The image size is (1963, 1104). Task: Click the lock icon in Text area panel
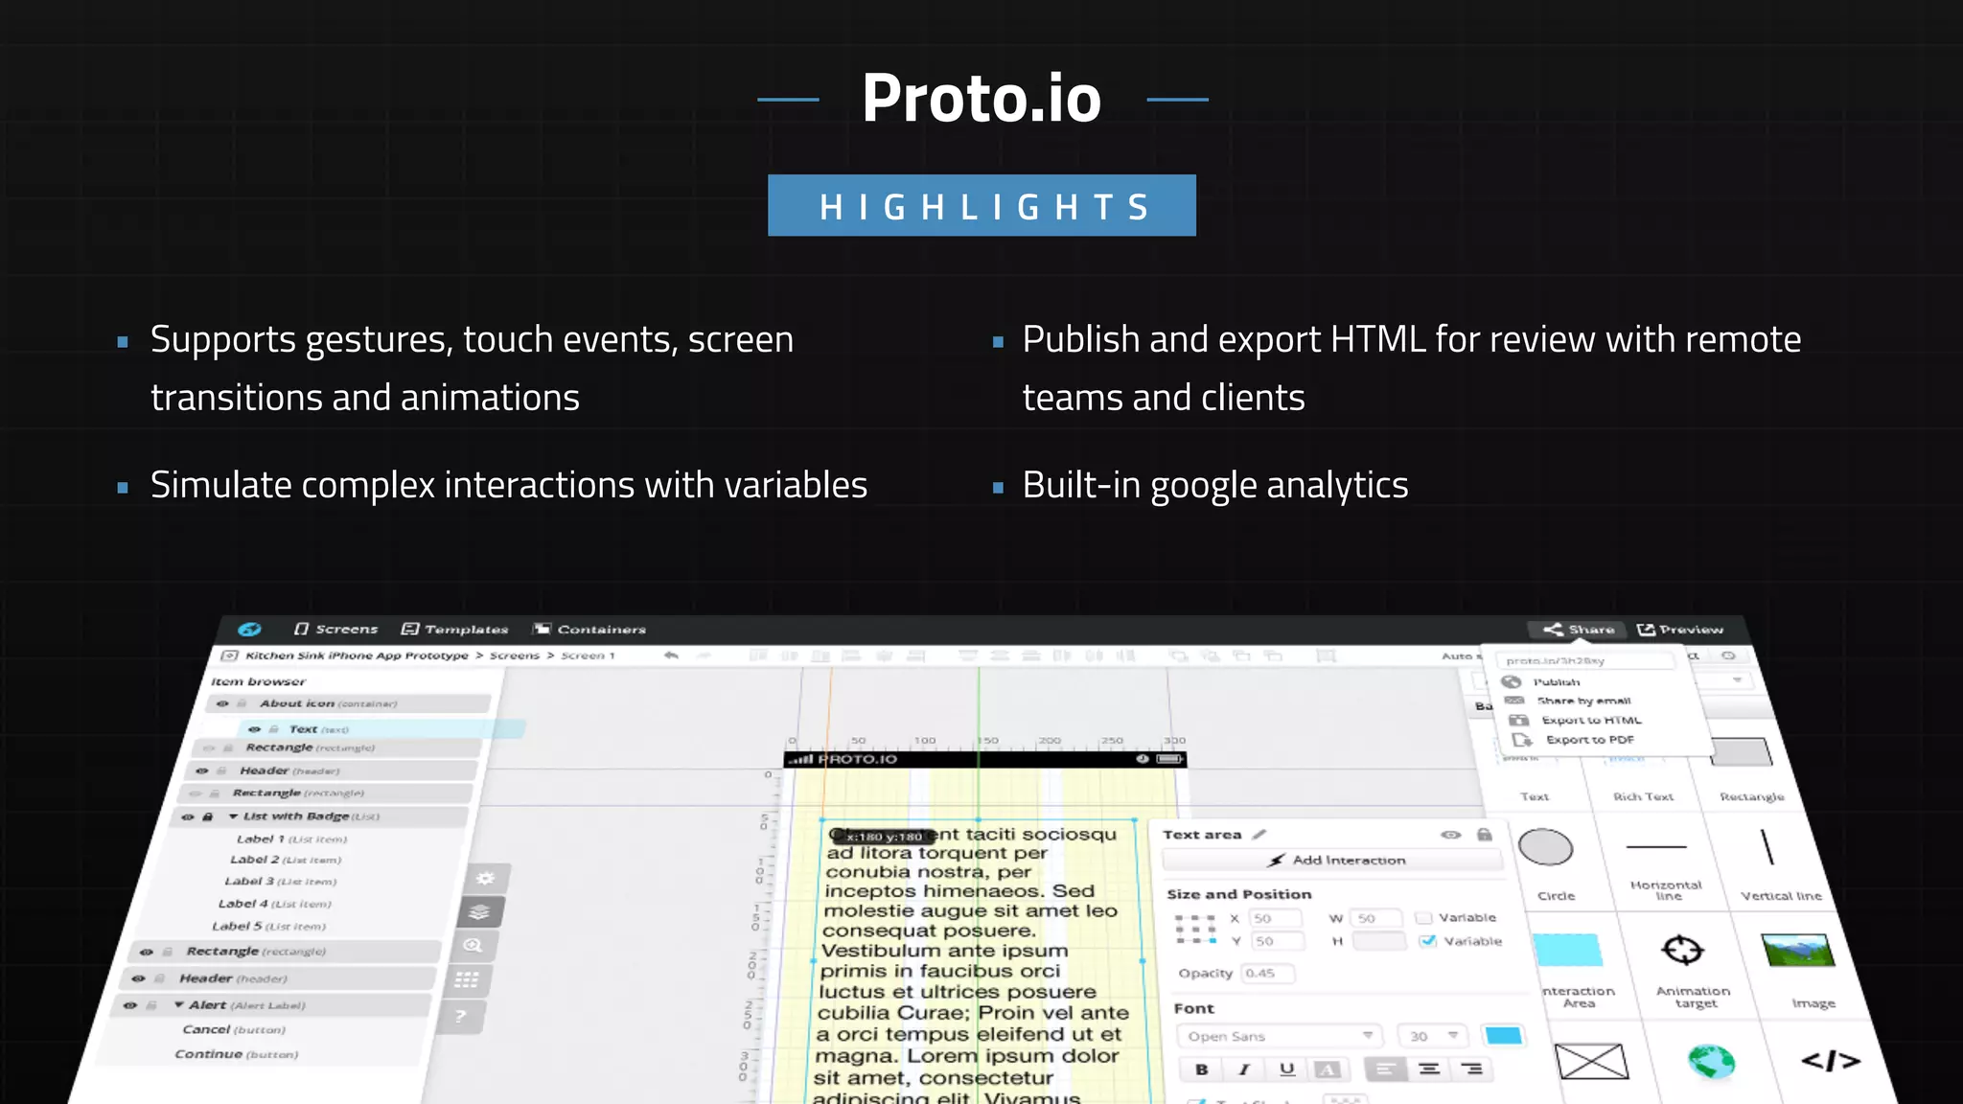pos(1485,835)
